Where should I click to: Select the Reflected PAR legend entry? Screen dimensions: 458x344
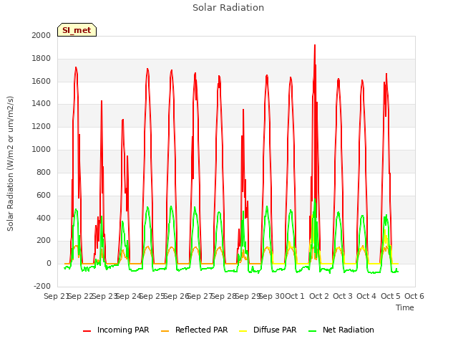[x=194, y=330]
